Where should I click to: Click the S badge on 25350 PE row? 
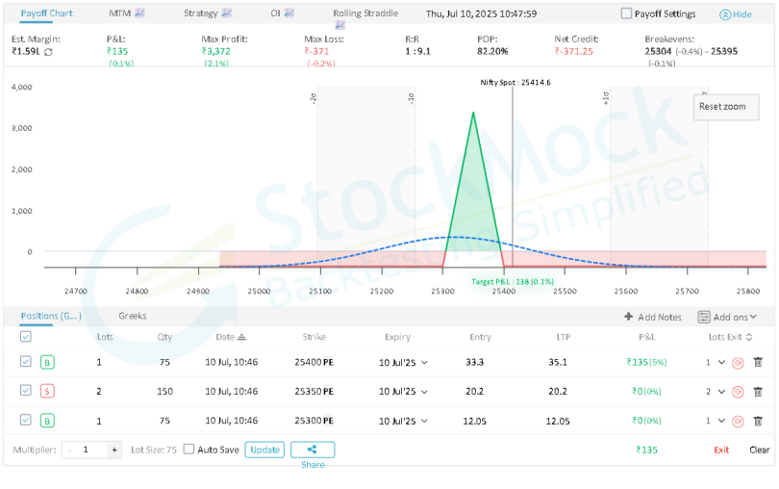[47, 392]
